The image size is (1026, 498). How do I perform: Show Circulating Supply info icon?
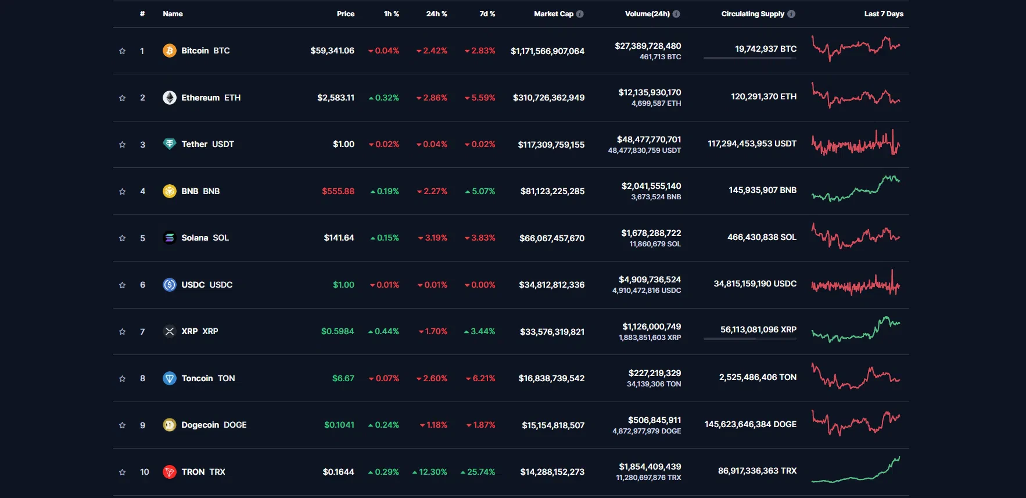[x=791, y=14]
